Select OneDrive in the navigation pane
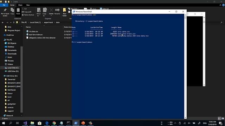 click(10, 35)
